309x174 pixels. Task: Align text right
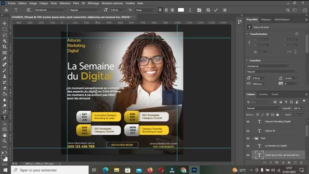point(172,10)
